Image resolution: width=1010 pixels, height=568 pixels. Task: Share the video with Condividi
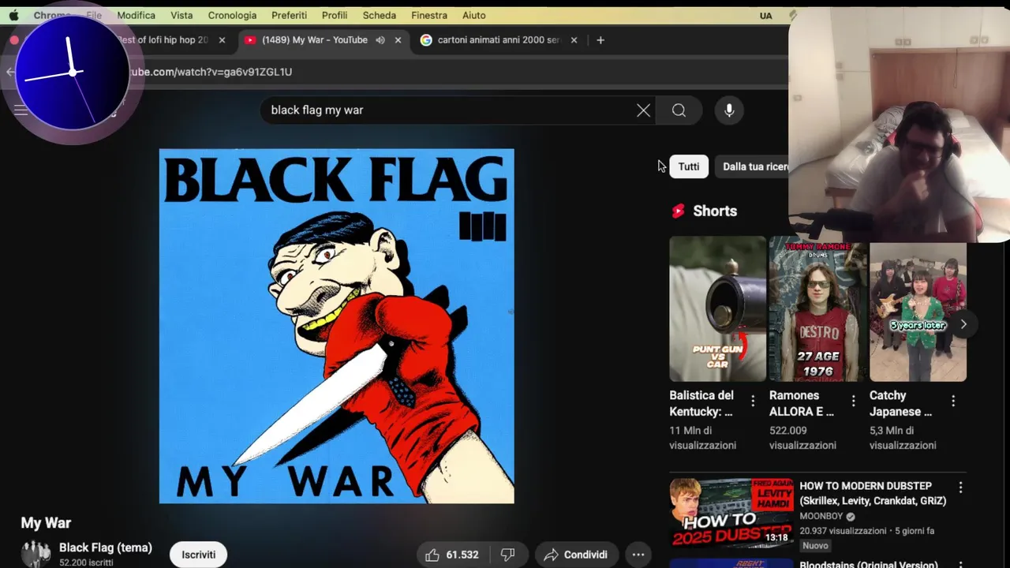576,555
